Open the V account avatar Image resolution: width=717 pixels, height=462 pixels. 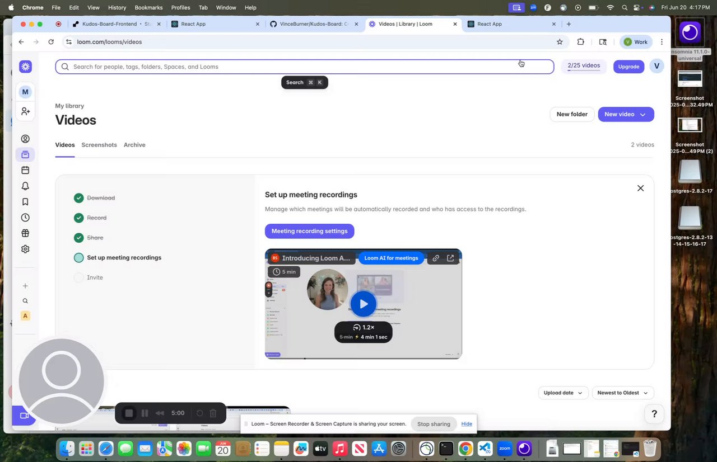(x=657, y=66)
